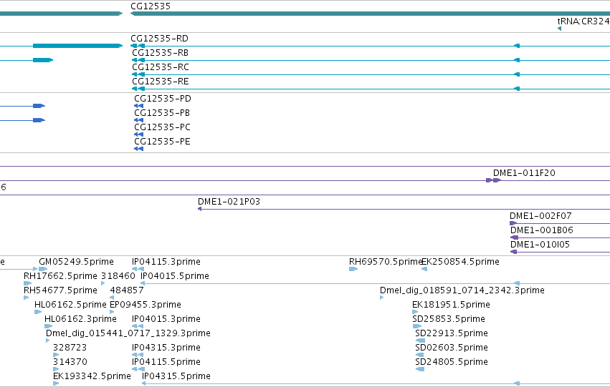Click the Dmel_dig_015441_0717_1329.3prime label
Viewport: 610px width, 387px height.
coord(128,334)
